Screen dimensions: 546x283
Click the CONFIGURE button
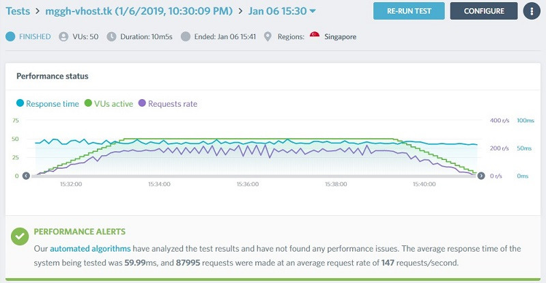coord(484,11)
